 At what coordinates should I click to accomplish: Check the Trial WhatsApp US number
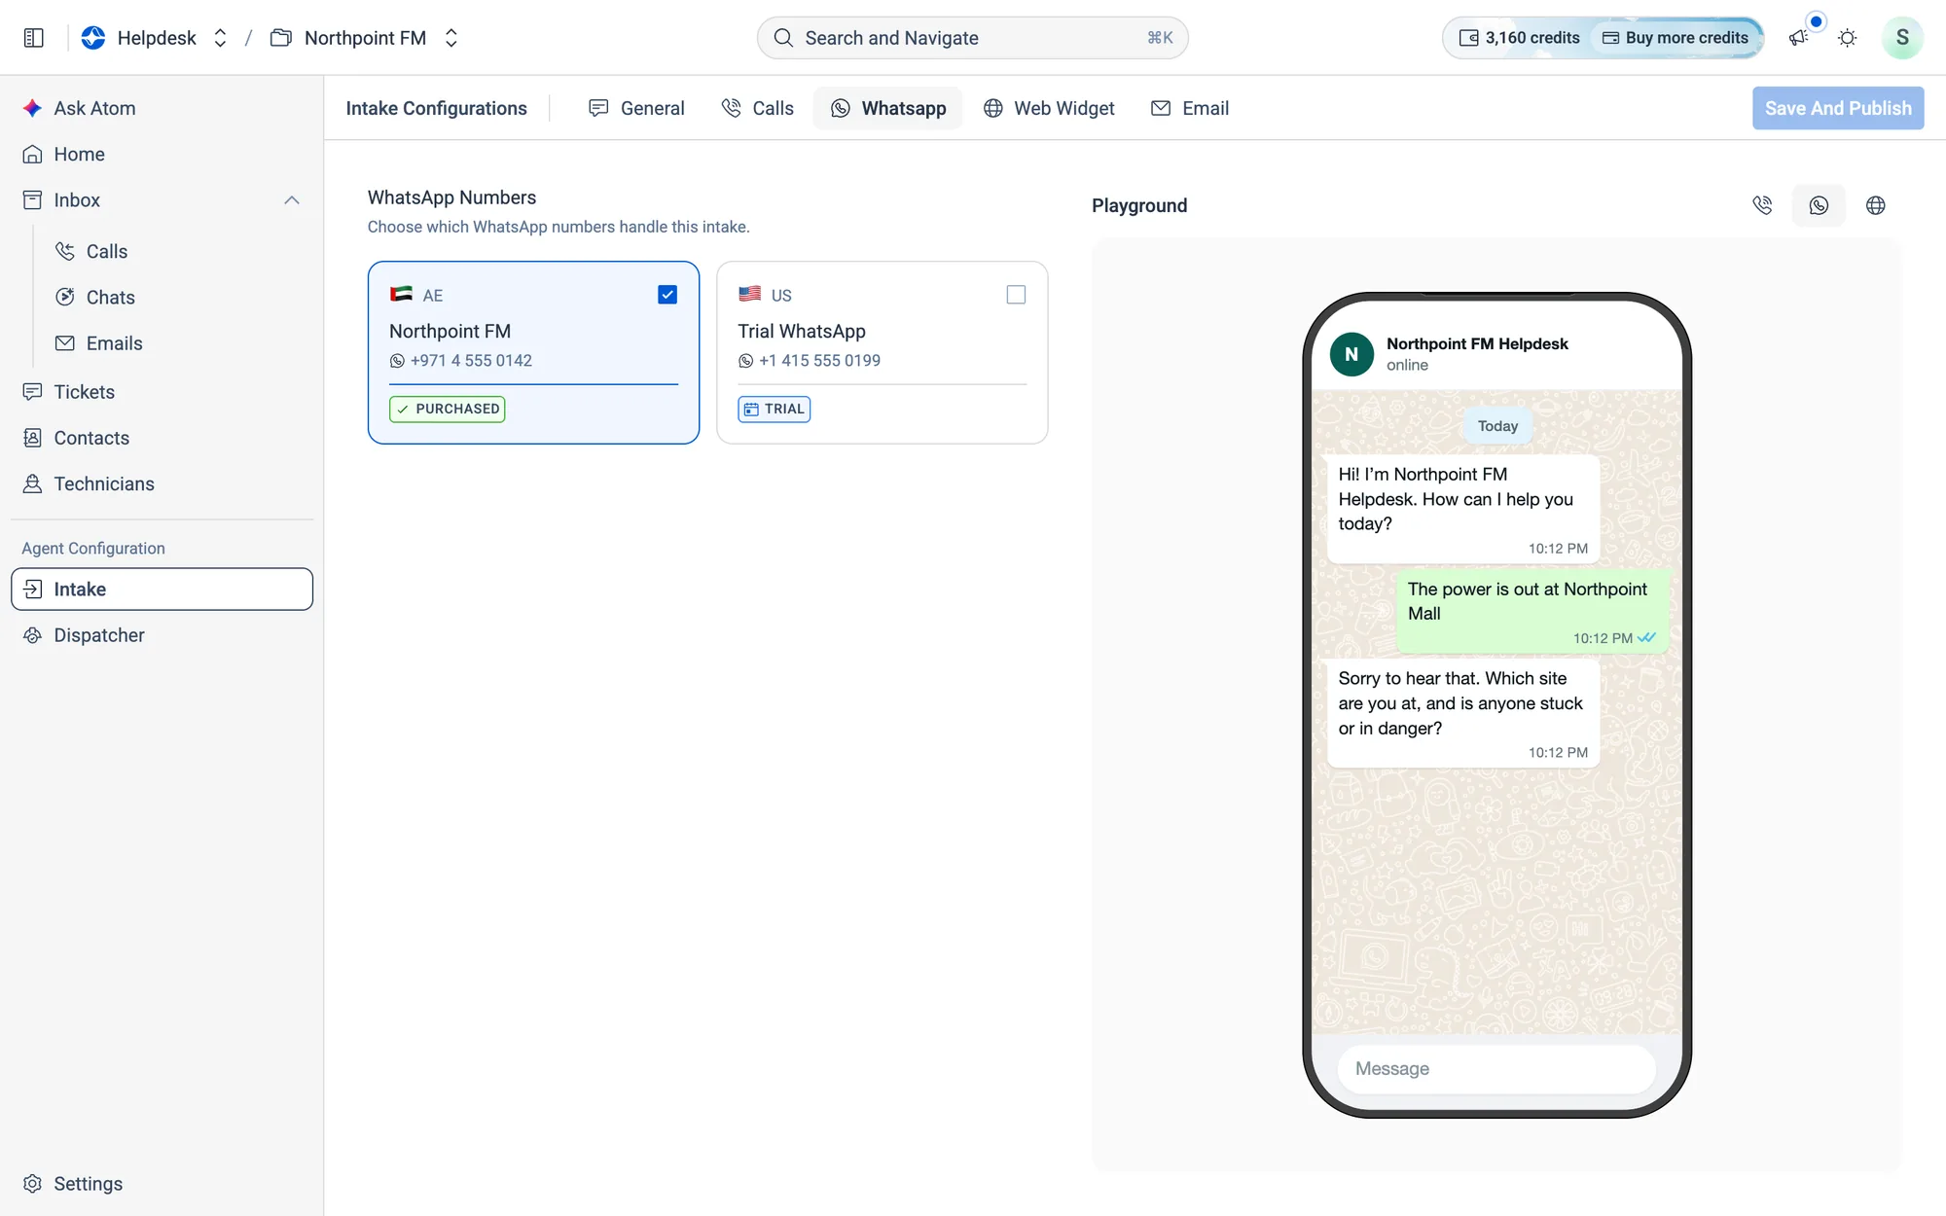[1016, 295]
